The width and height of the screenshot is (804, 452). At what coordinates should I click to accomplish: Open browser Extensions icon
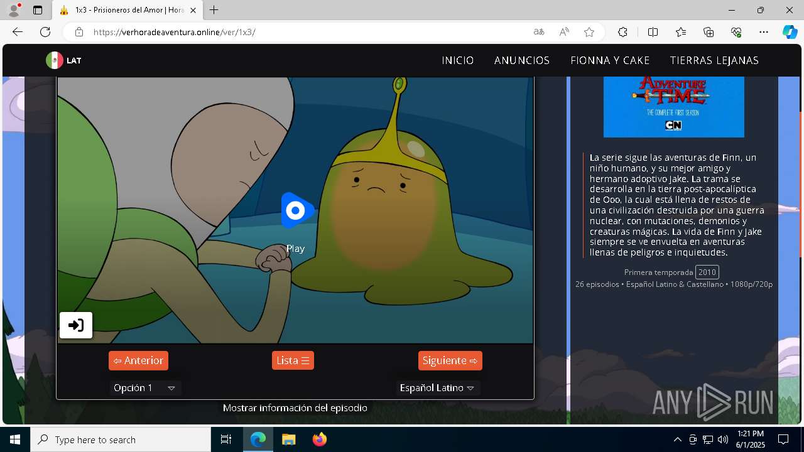click(622, 32)
